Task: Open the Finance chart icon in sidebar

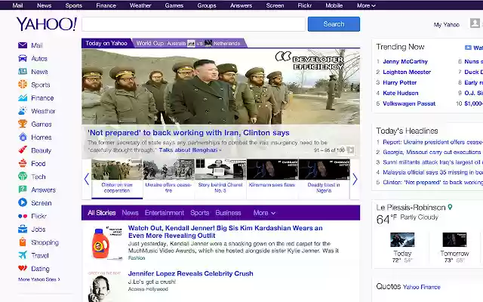Action: click(23, 97)
